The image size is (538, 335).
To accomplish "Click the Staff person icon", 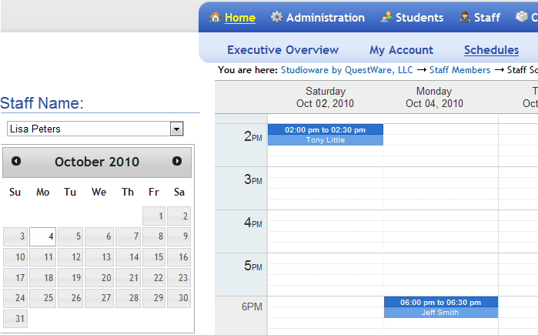I will pos(465,17).
